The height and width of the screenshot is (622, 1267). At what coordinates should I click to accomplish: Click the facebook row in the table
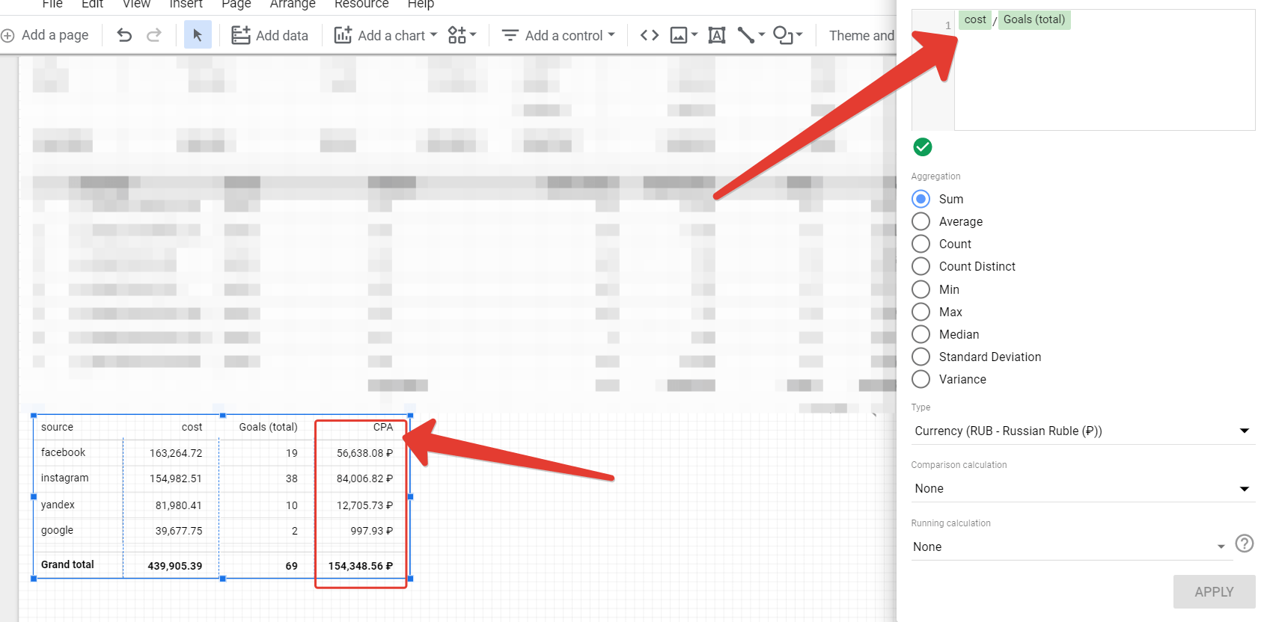(x=222, y=452)
